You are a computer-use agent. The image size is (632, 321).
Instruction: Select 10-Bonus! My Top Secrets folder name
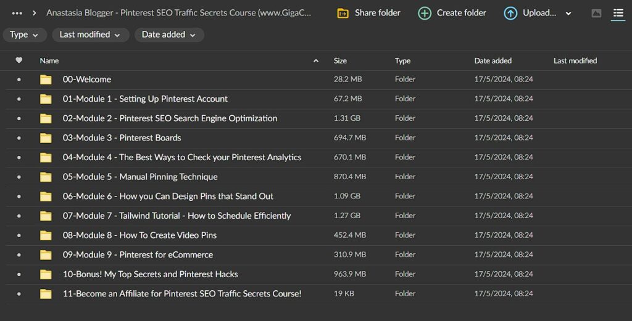pos(150,274)
